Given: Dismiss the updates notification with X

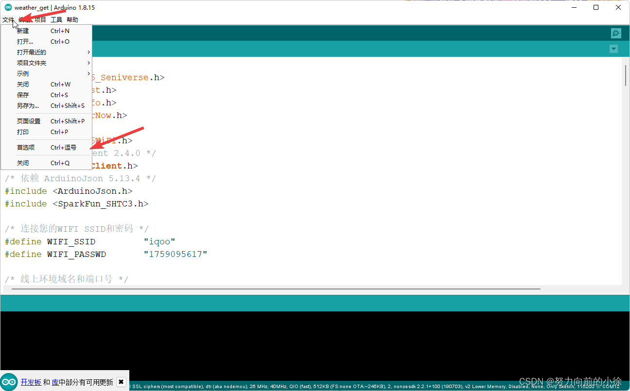Looking at the screenshot, I should click(122, 382).
